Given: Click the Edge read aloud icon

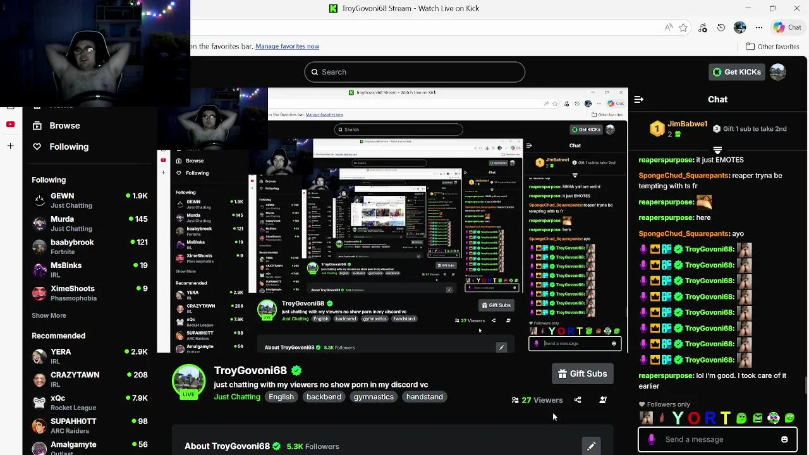Looking at the screenshot, I should tap(668, 28).
